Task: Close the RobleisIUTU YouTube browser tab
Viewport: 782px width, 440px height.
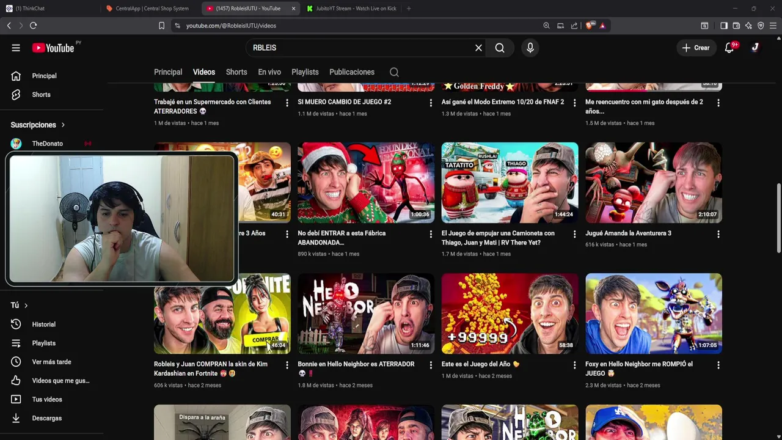Action: (x=293, y=9)
